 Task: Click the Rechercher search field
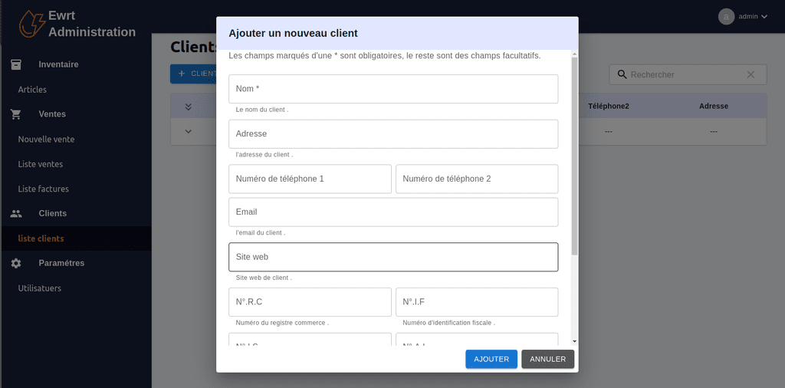tap(686, 74)
